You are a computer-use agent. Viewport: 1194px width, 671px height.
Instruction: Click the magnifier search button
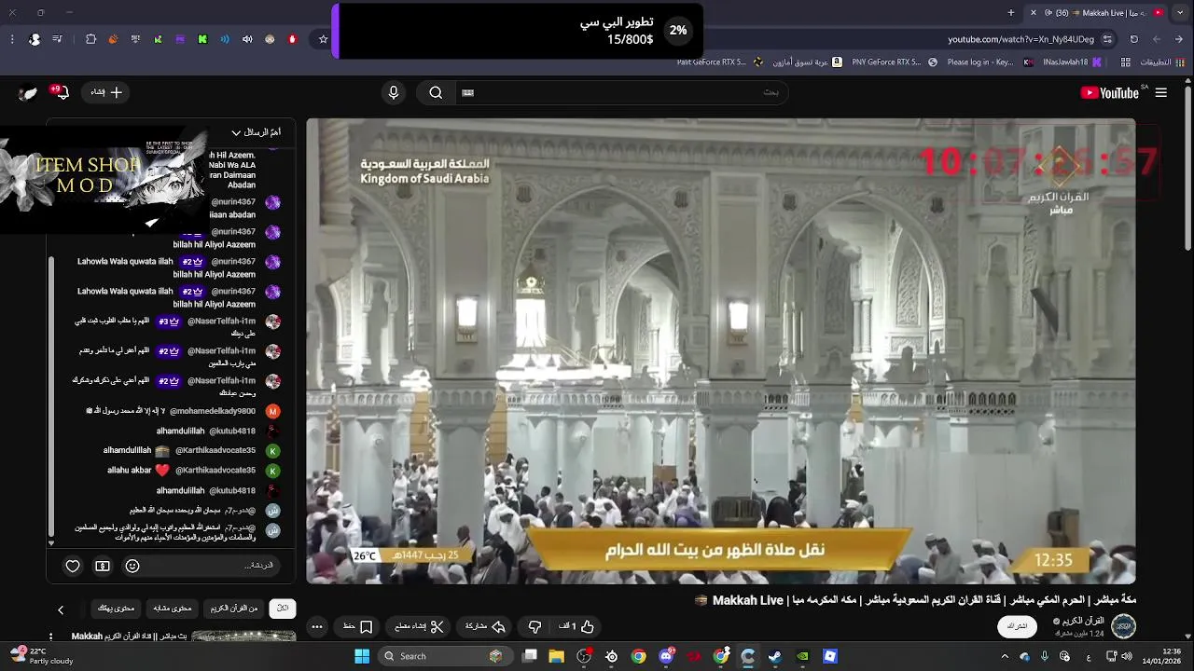pyautogui.click(x=436, y=92)
